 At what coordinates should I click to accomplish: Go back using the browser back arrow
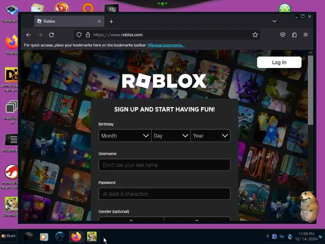(29, 35)
